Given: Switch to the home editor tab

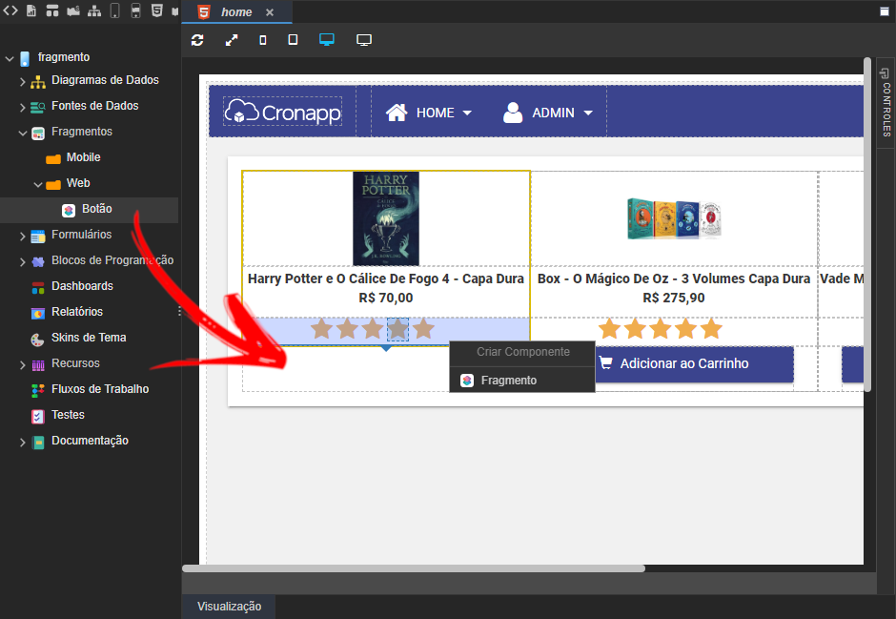Looking at the screenshot, I should click(x=236, y=12).
